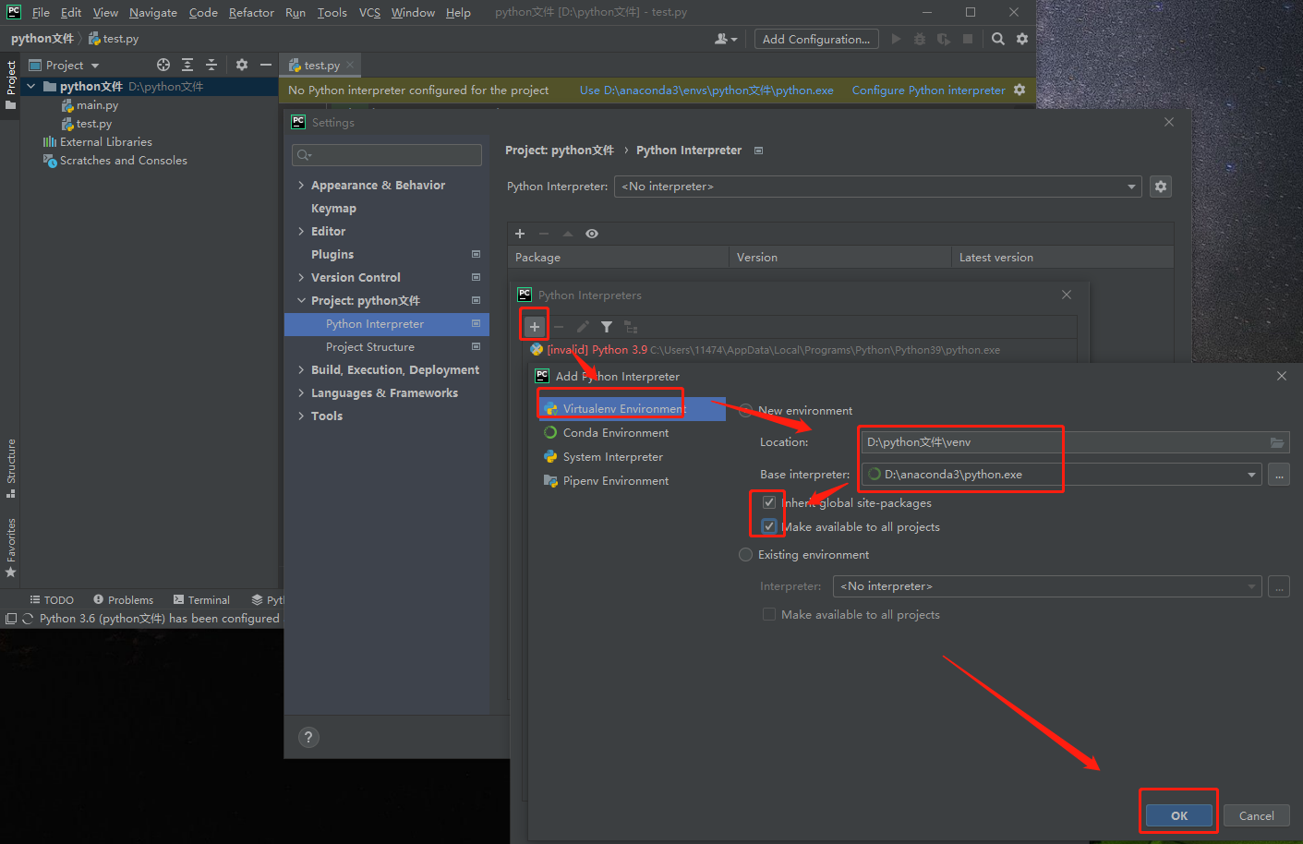Open the Terminal tool window tab
Image resolution: width=1303 pixels, height=844 pixels.
[201, 600]
